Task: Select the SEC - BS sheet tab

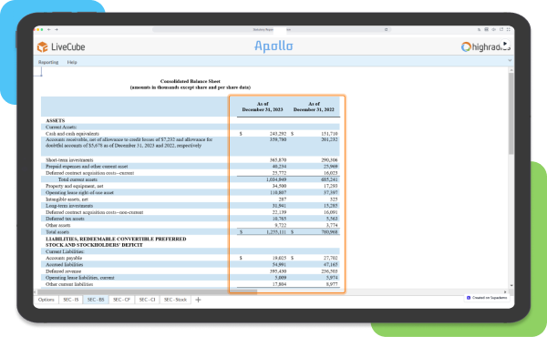Action: (x=96, y=300)
